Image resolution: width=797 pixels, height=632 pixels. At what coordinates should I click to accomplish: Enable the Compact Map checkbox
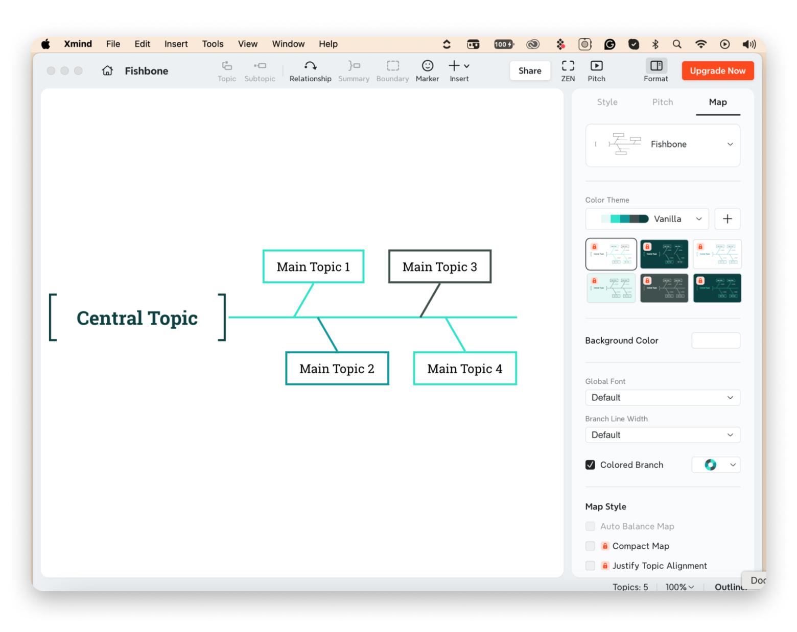coord(590,546)
